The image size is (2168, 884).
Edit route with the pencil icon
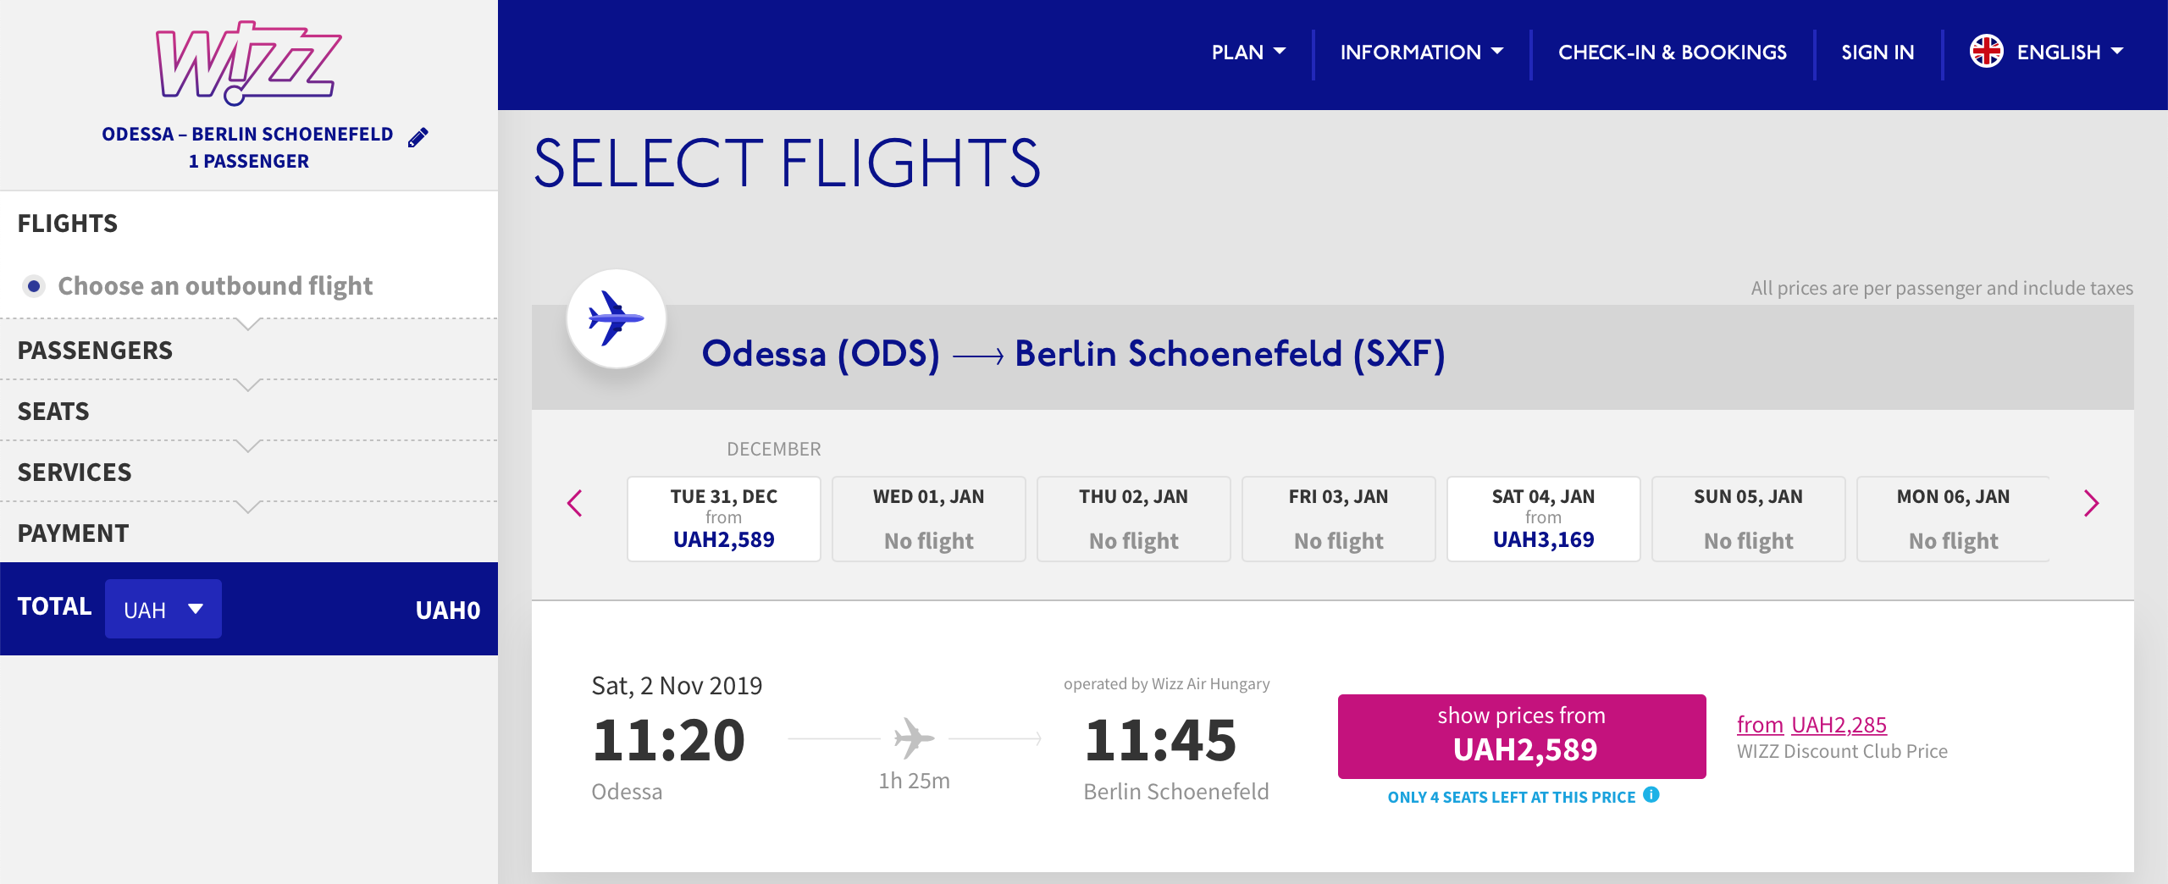(x=418, y=137)
